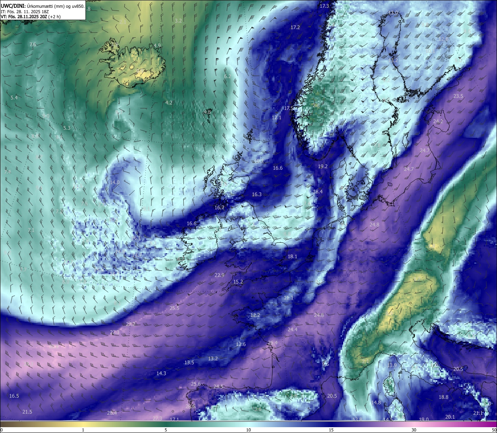This screenshot has width=497, height=433.
Task: Click the 16.3 value over northern Scotland
Action: coord(257,194)
